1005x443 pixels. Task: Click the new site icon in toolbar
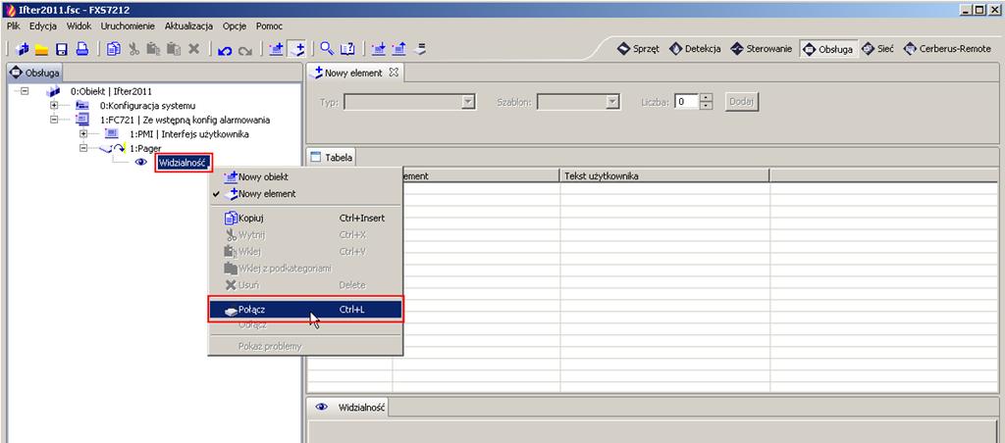[24, 49]
